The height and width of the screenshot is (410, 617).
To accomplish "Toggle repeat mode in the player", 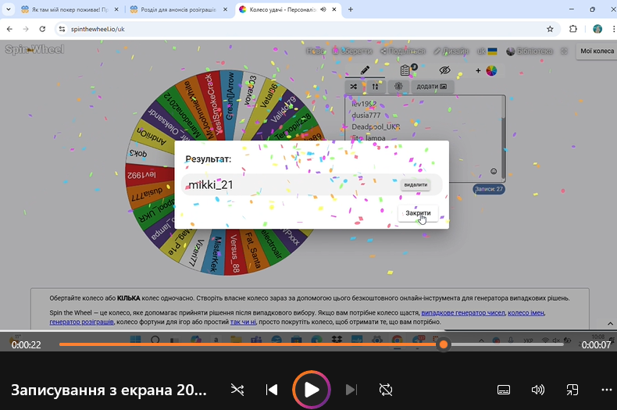I will 385,390.
